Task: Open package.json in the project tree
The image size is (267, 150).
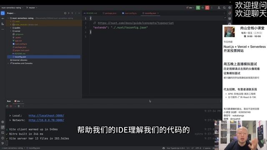Action: click(20, 47)
